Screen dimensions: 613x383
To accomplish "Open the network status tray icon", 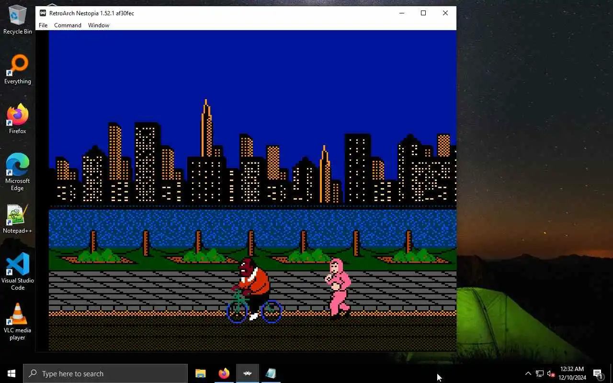I will click(539, 373).
